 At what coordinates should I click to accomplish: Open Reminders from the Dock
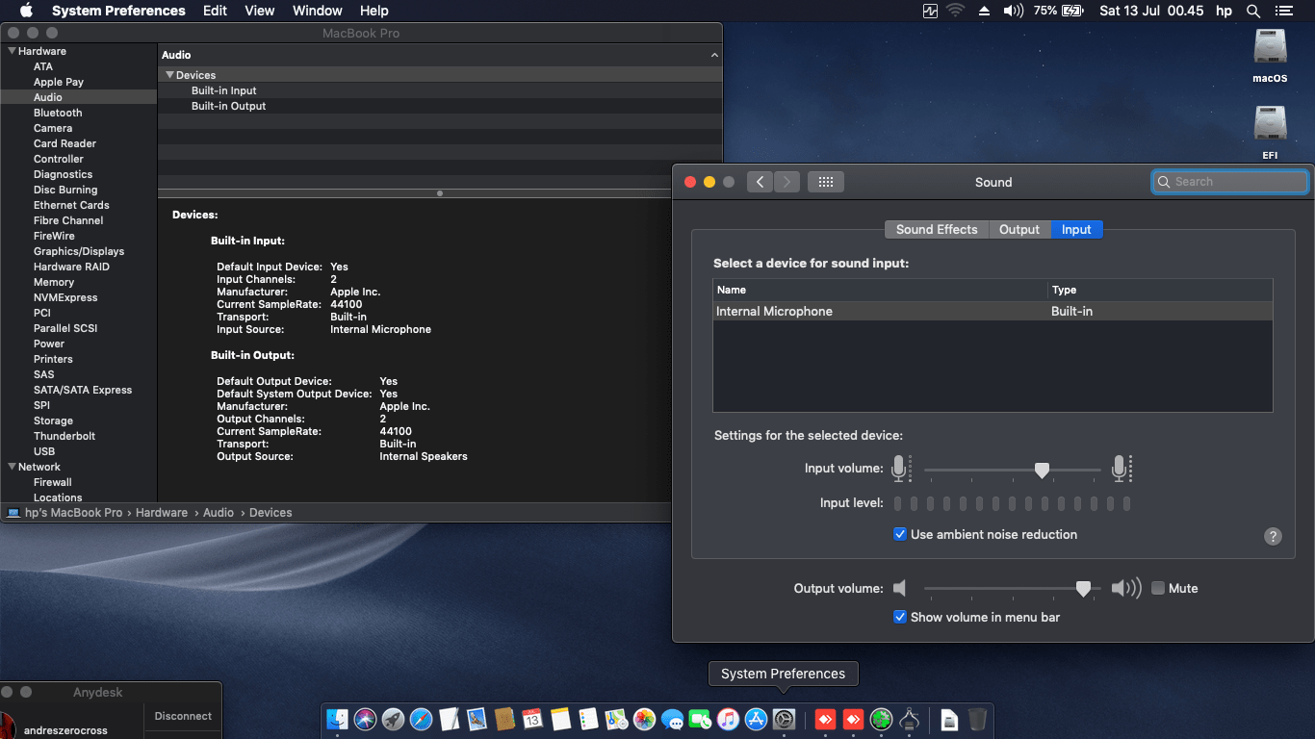pyautogui.click(x=588, y=719)
